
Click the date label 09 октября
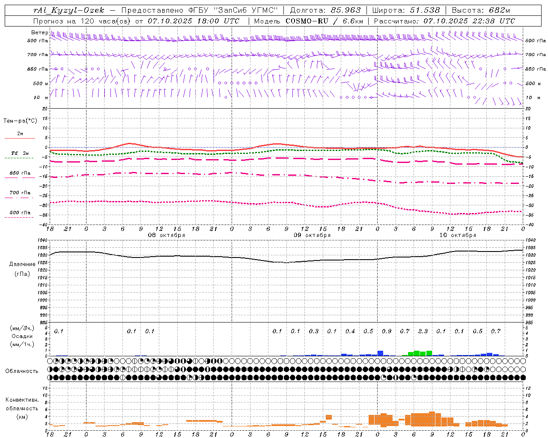tap(312, 235)
